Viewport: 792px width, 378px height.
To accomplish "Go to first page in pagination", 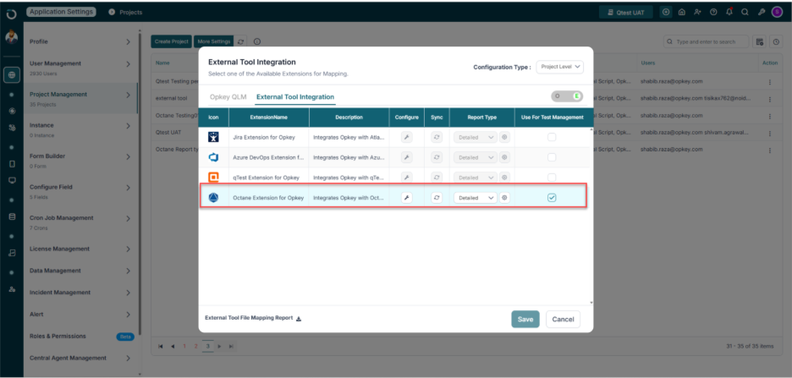I will [x=161, y=346].
